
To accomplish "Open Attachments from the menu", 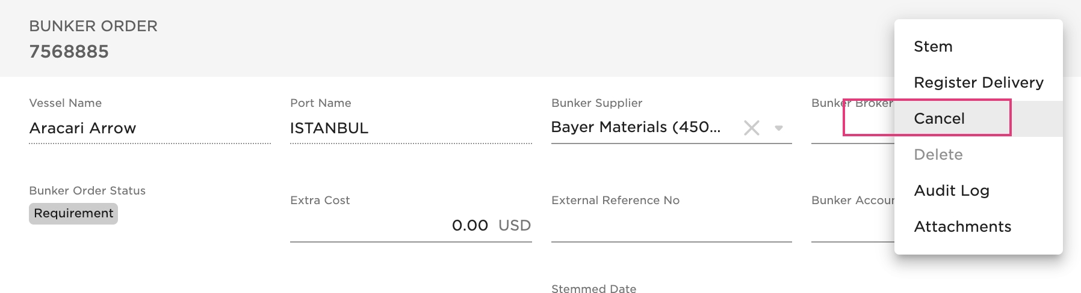I will pyautogui.click(x=962, y=227).
